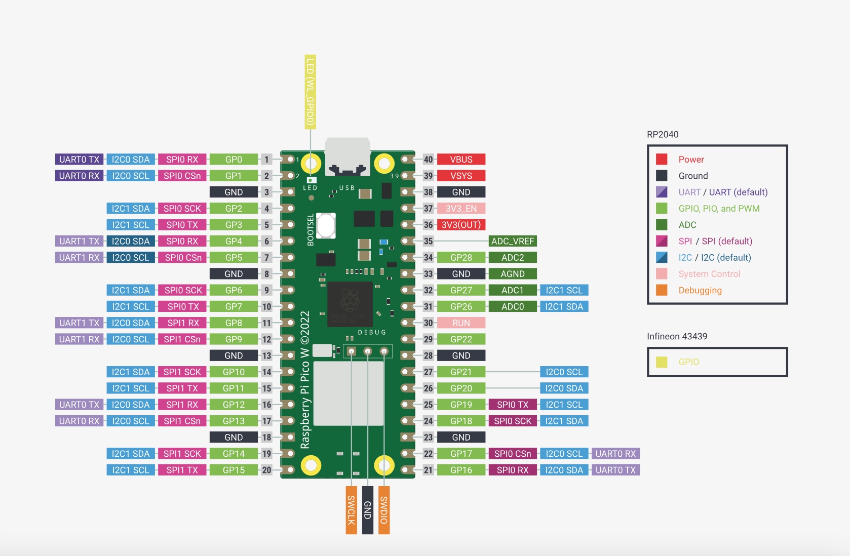Select the GP0 pin label
The image size is (850, 556).
[234, 160]
